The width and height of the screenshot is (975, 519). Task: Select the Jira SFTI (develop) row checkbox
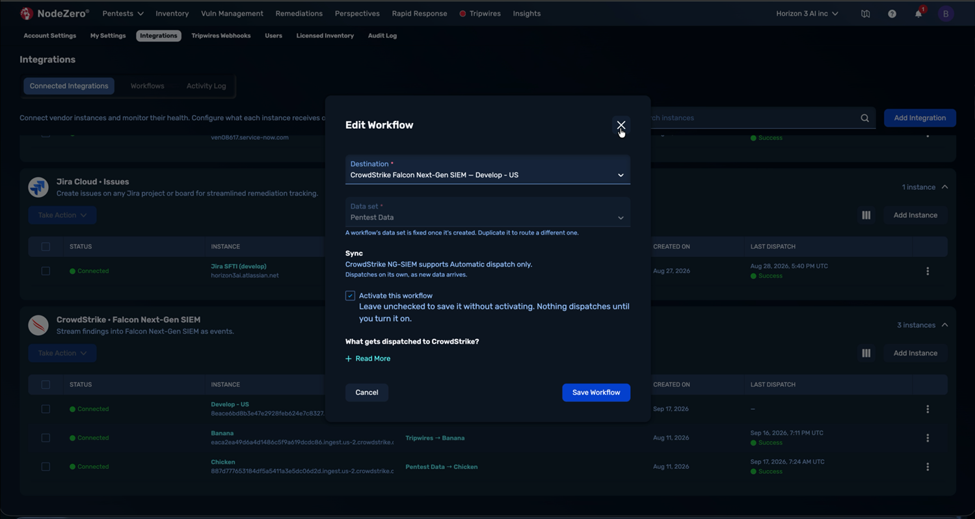click(x=46, y=271)
